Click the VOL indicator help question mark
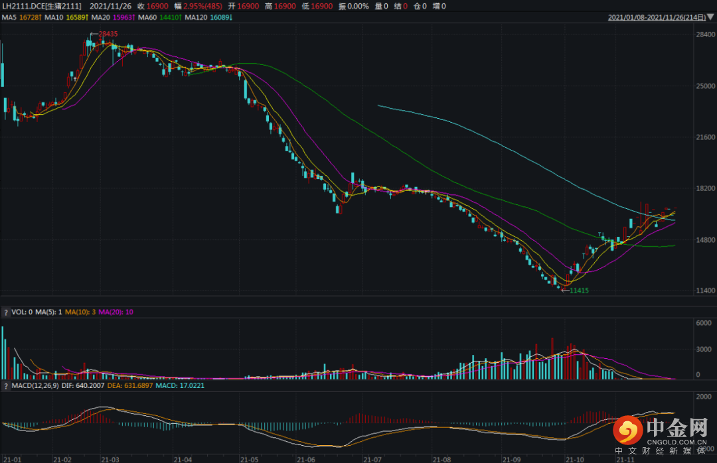717x463 pixels. (6, 312)
